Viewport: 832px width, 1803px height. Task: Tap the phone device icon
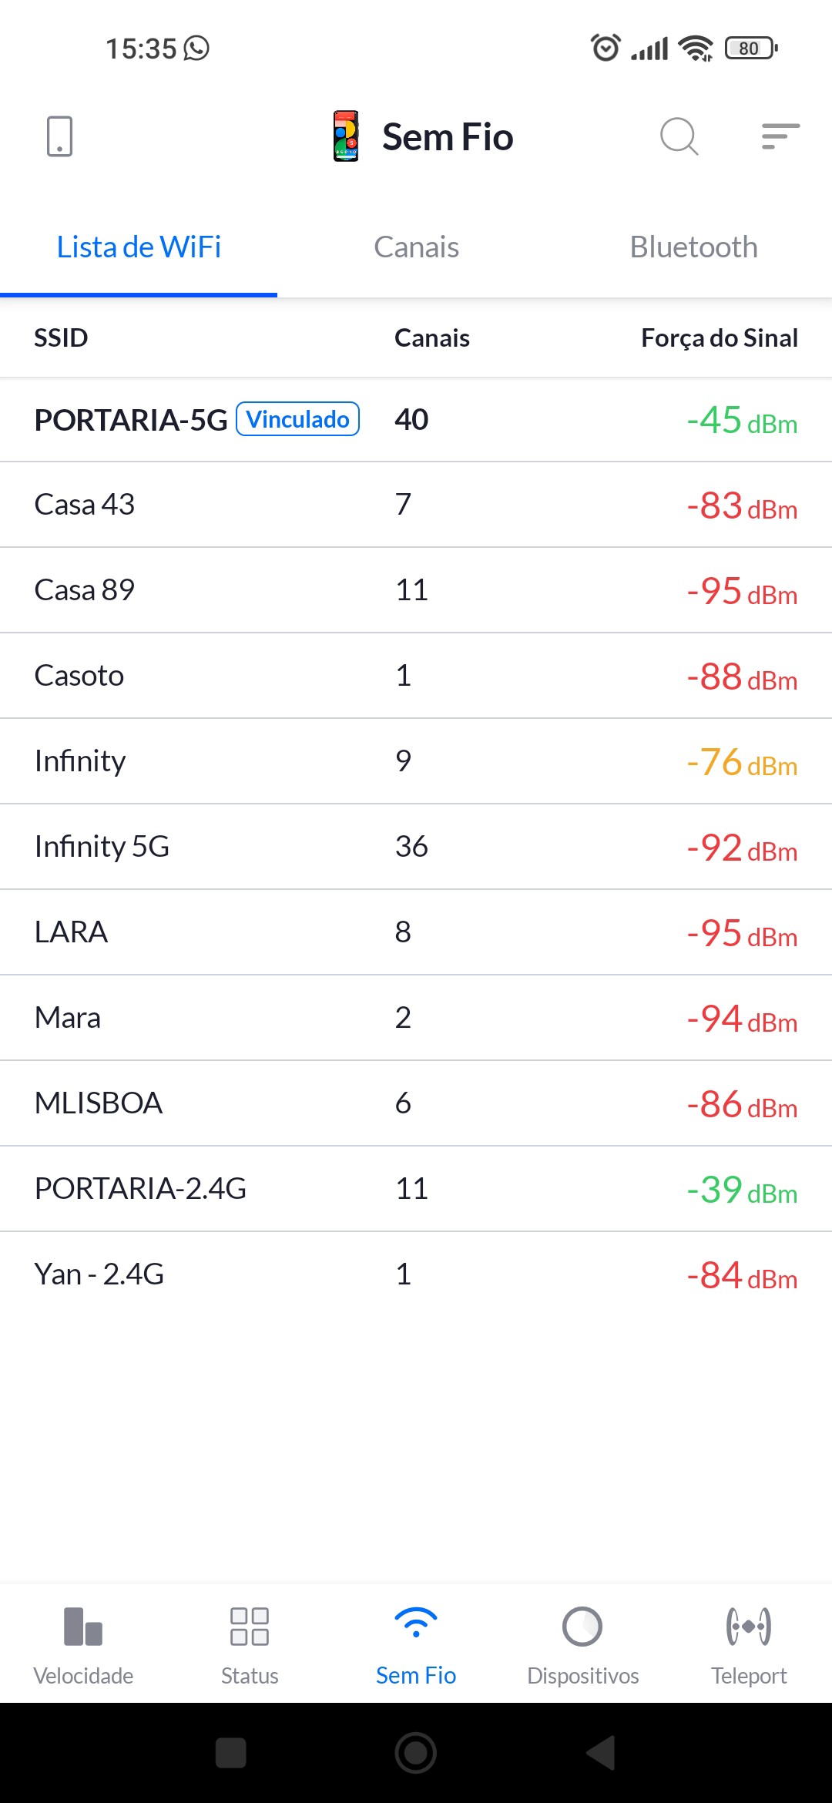pos(59,136)
